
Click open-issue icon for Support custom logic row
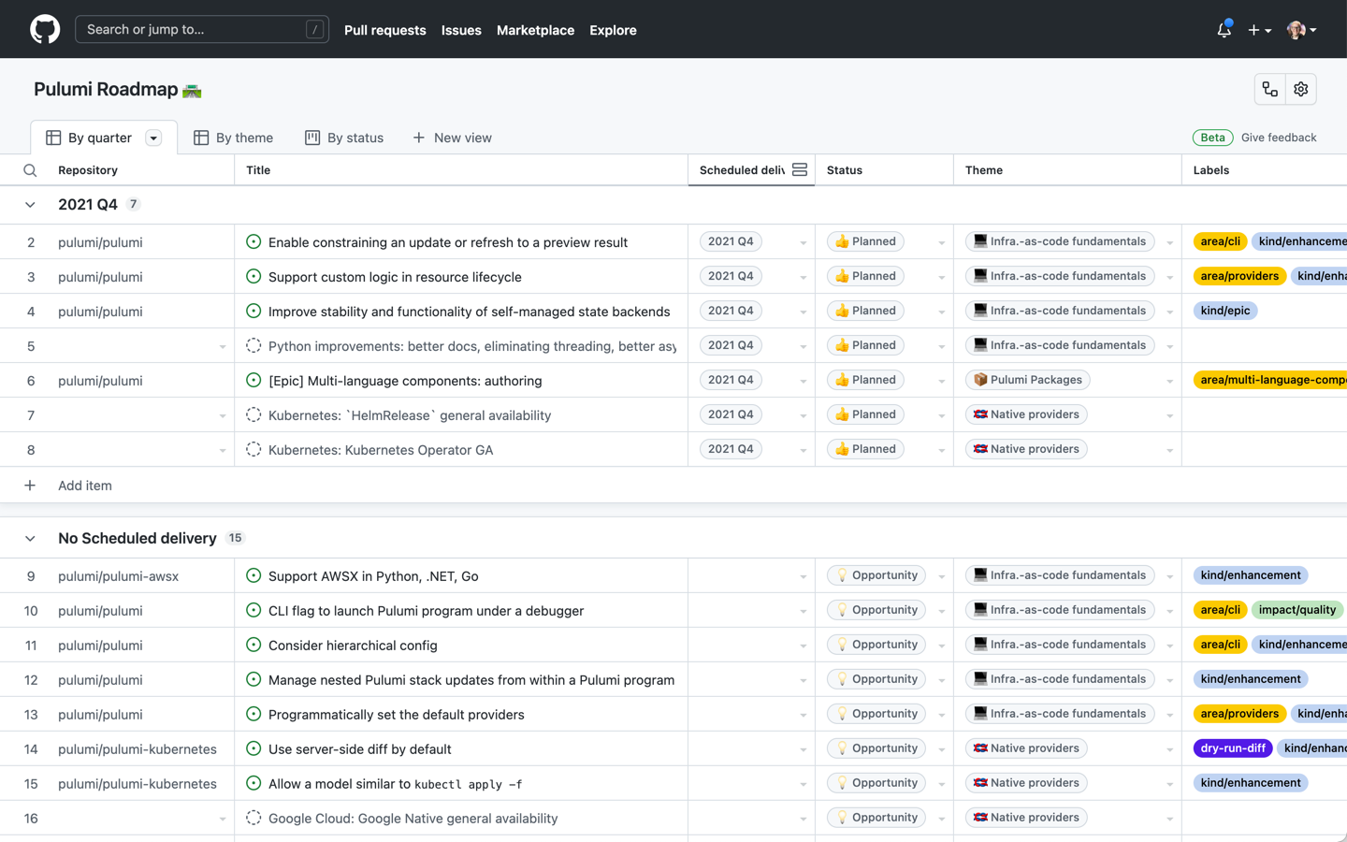tap(253, 276)
